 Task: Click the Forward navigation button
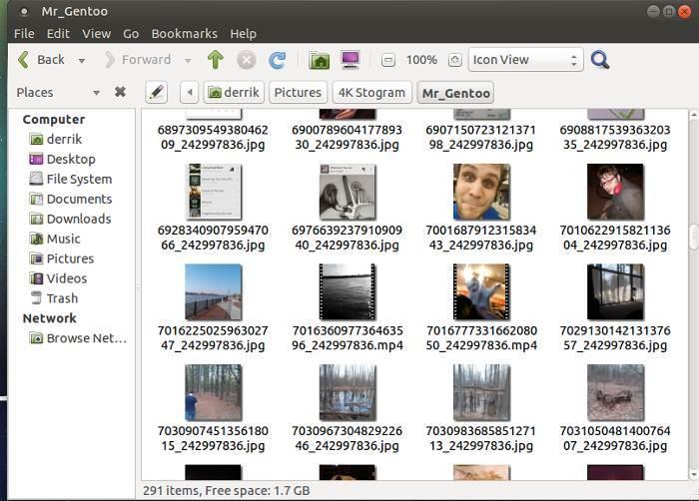click(x=138, y=60)
